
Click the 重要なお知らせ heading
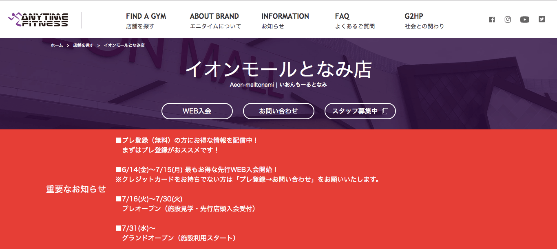click(x=76, y=189)
